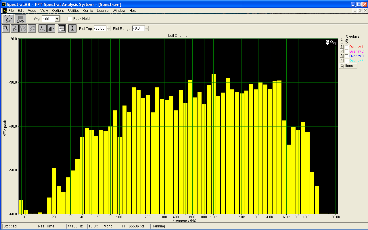Open the Config menu
This screenshot has width=368, height=230.
(x=88, y=10)
